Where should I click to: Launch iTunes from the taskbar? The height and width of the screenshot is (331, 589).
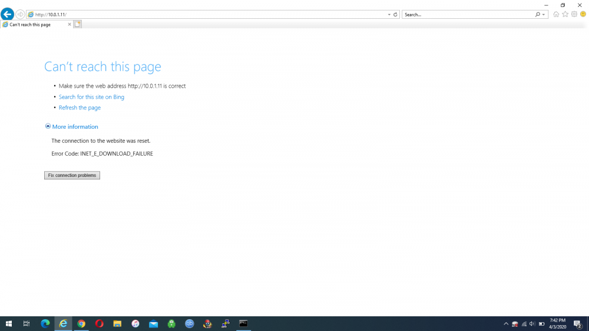pos(135,323)
